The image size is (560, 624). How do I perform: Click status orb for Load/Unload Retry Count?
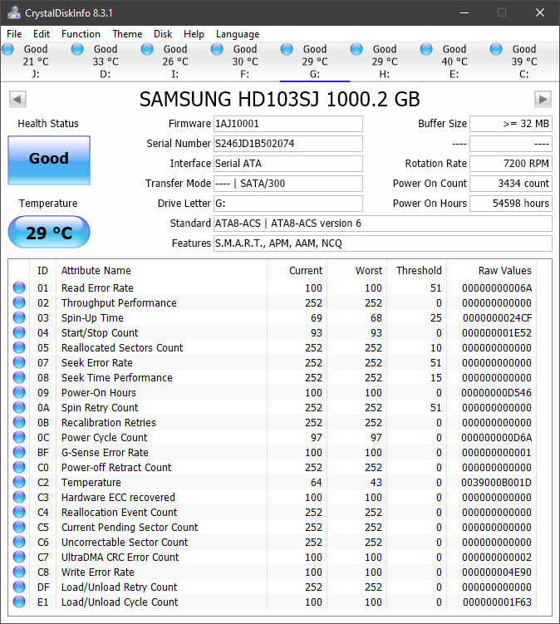click(19, 587)
